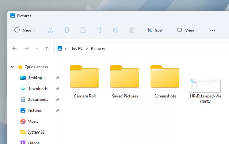Go back with the left arrow
The width and height of the screenshot is (229, 144).
click(14, 48)
